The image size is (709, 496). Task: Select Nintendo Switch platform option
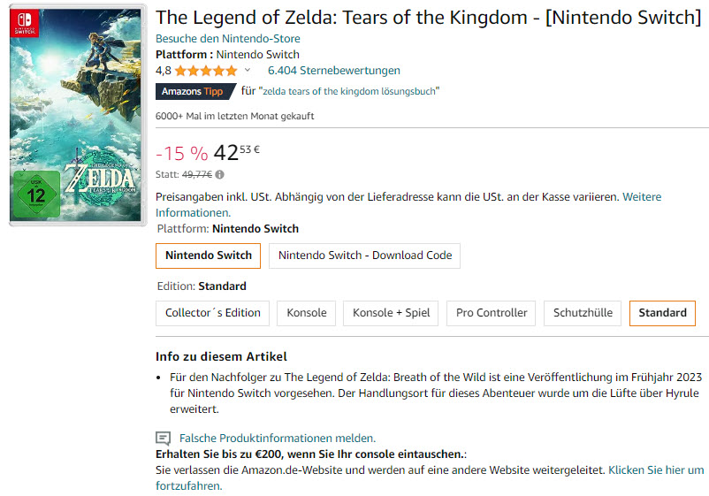(208, 256)
